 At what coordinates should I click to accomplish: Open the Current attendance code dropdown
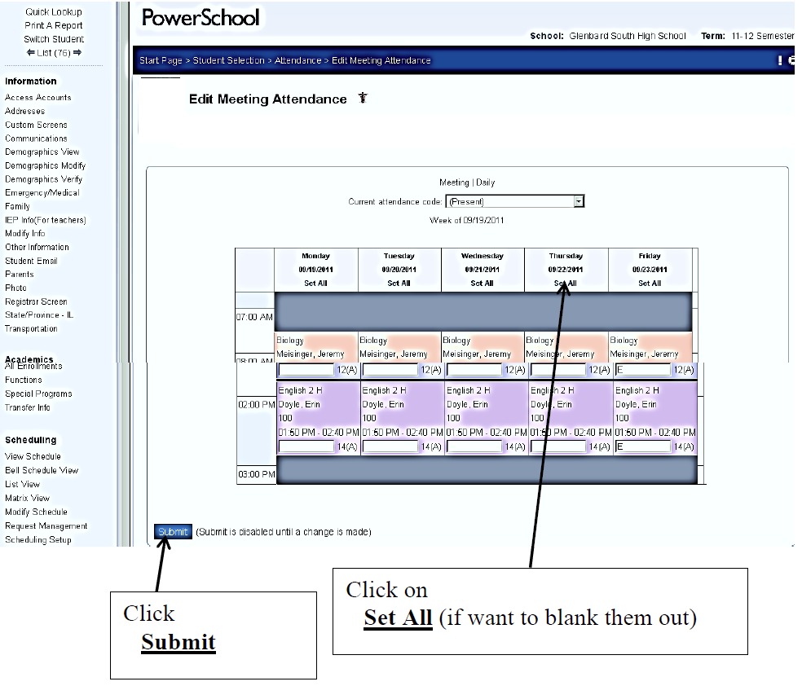tap(579, 201)
